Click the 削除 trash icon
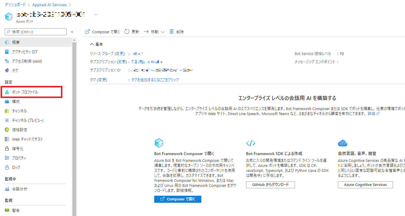This screenshot has height=216, width=405. (172, 32)
